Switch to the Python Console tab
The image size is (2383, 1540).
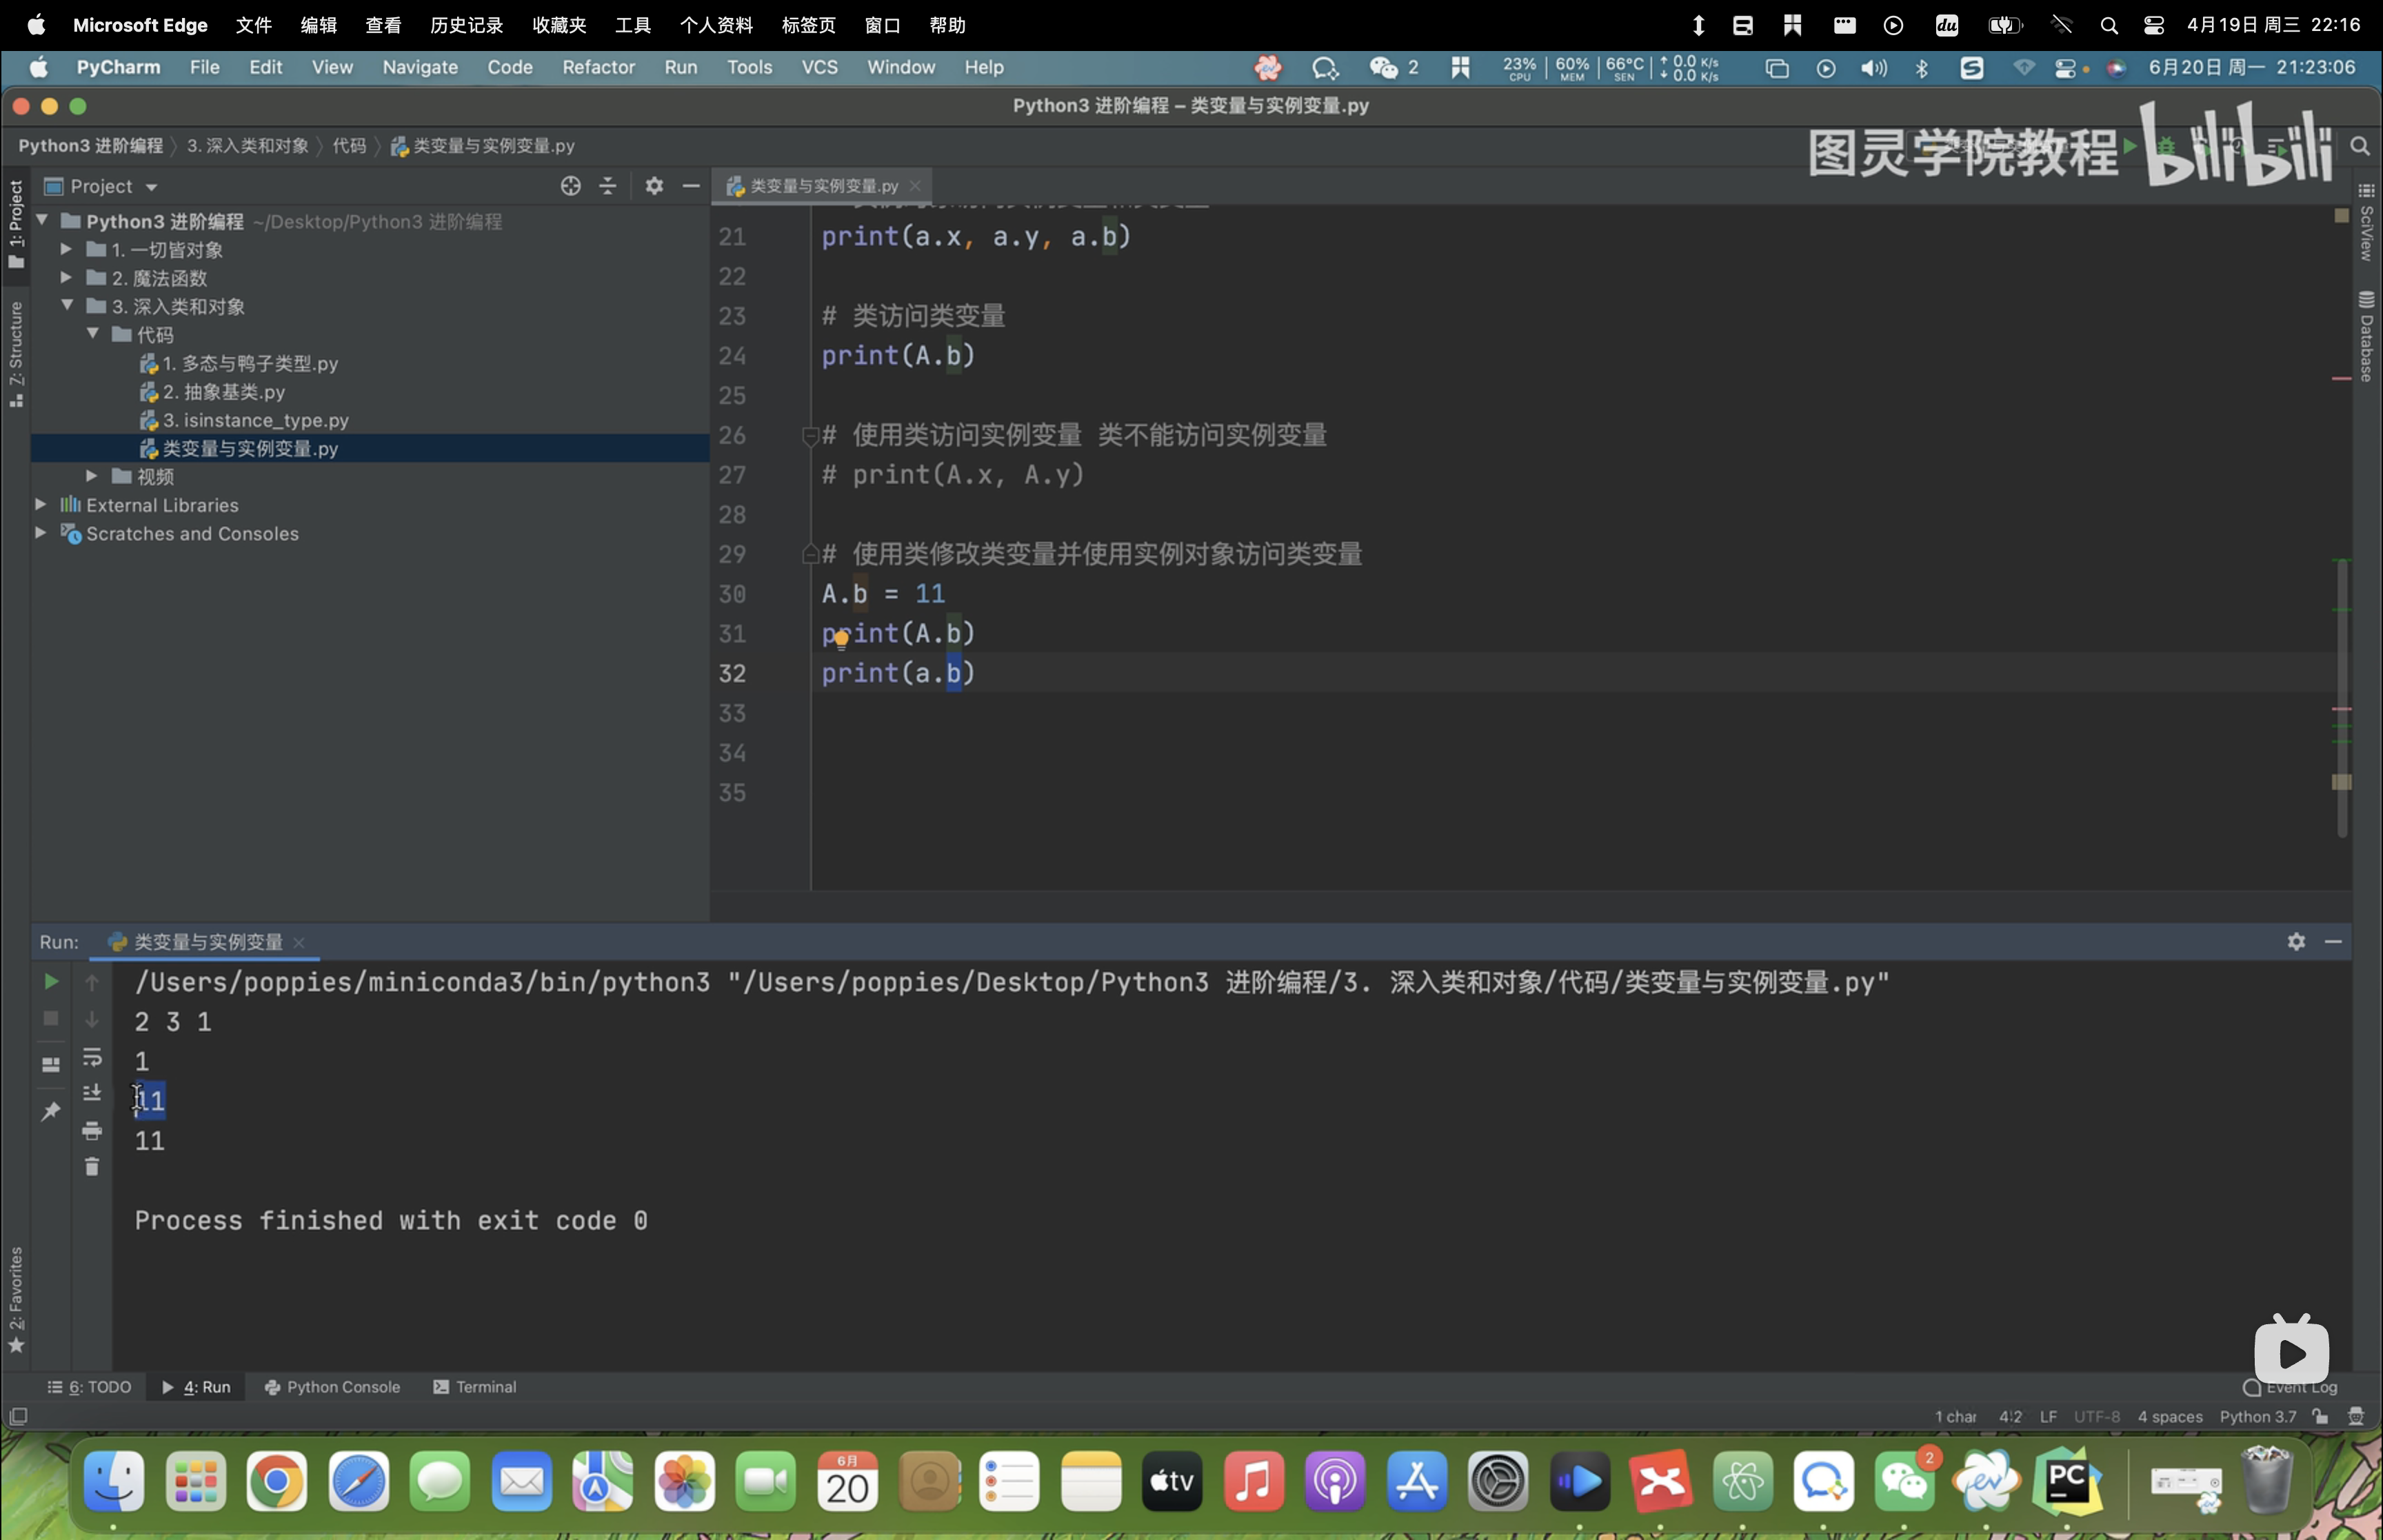332,1387
